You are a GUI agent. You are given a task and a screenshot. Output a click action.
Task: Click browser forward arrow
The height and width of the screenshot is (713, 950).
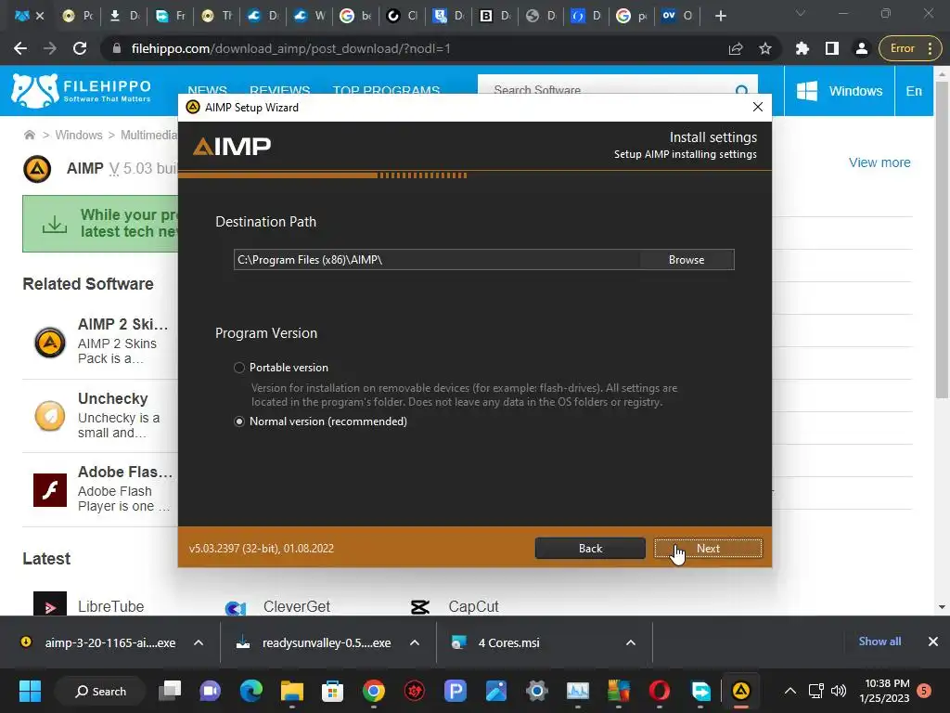pyautogui.click(x=50, y=48)
